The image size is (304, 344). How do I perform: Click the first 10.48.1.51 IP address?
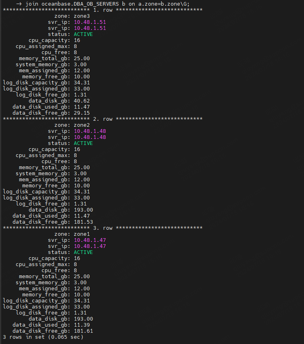coord(90,22)
